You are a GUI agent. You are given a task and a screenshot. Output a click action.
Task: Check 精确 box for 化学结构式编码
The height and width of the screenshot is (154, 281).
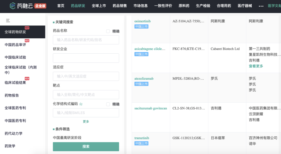pos(108,104)
